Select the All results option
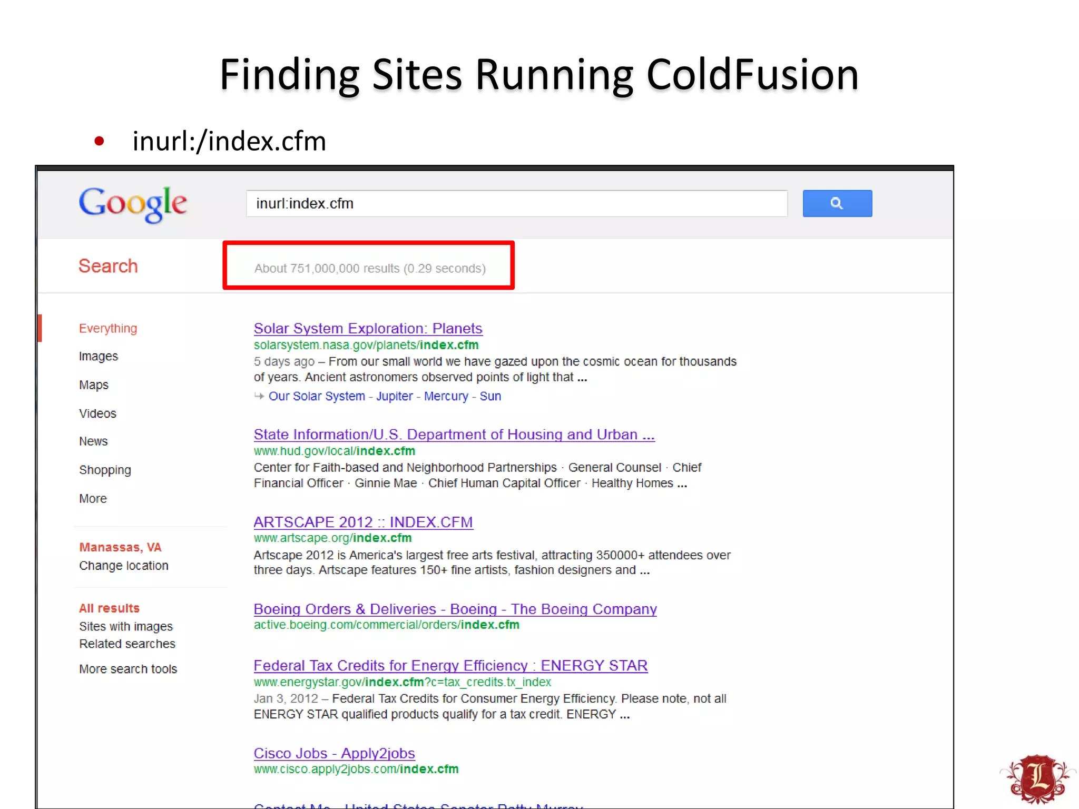The width and height of the screenshot is (1079, 809). click(109, 608)
